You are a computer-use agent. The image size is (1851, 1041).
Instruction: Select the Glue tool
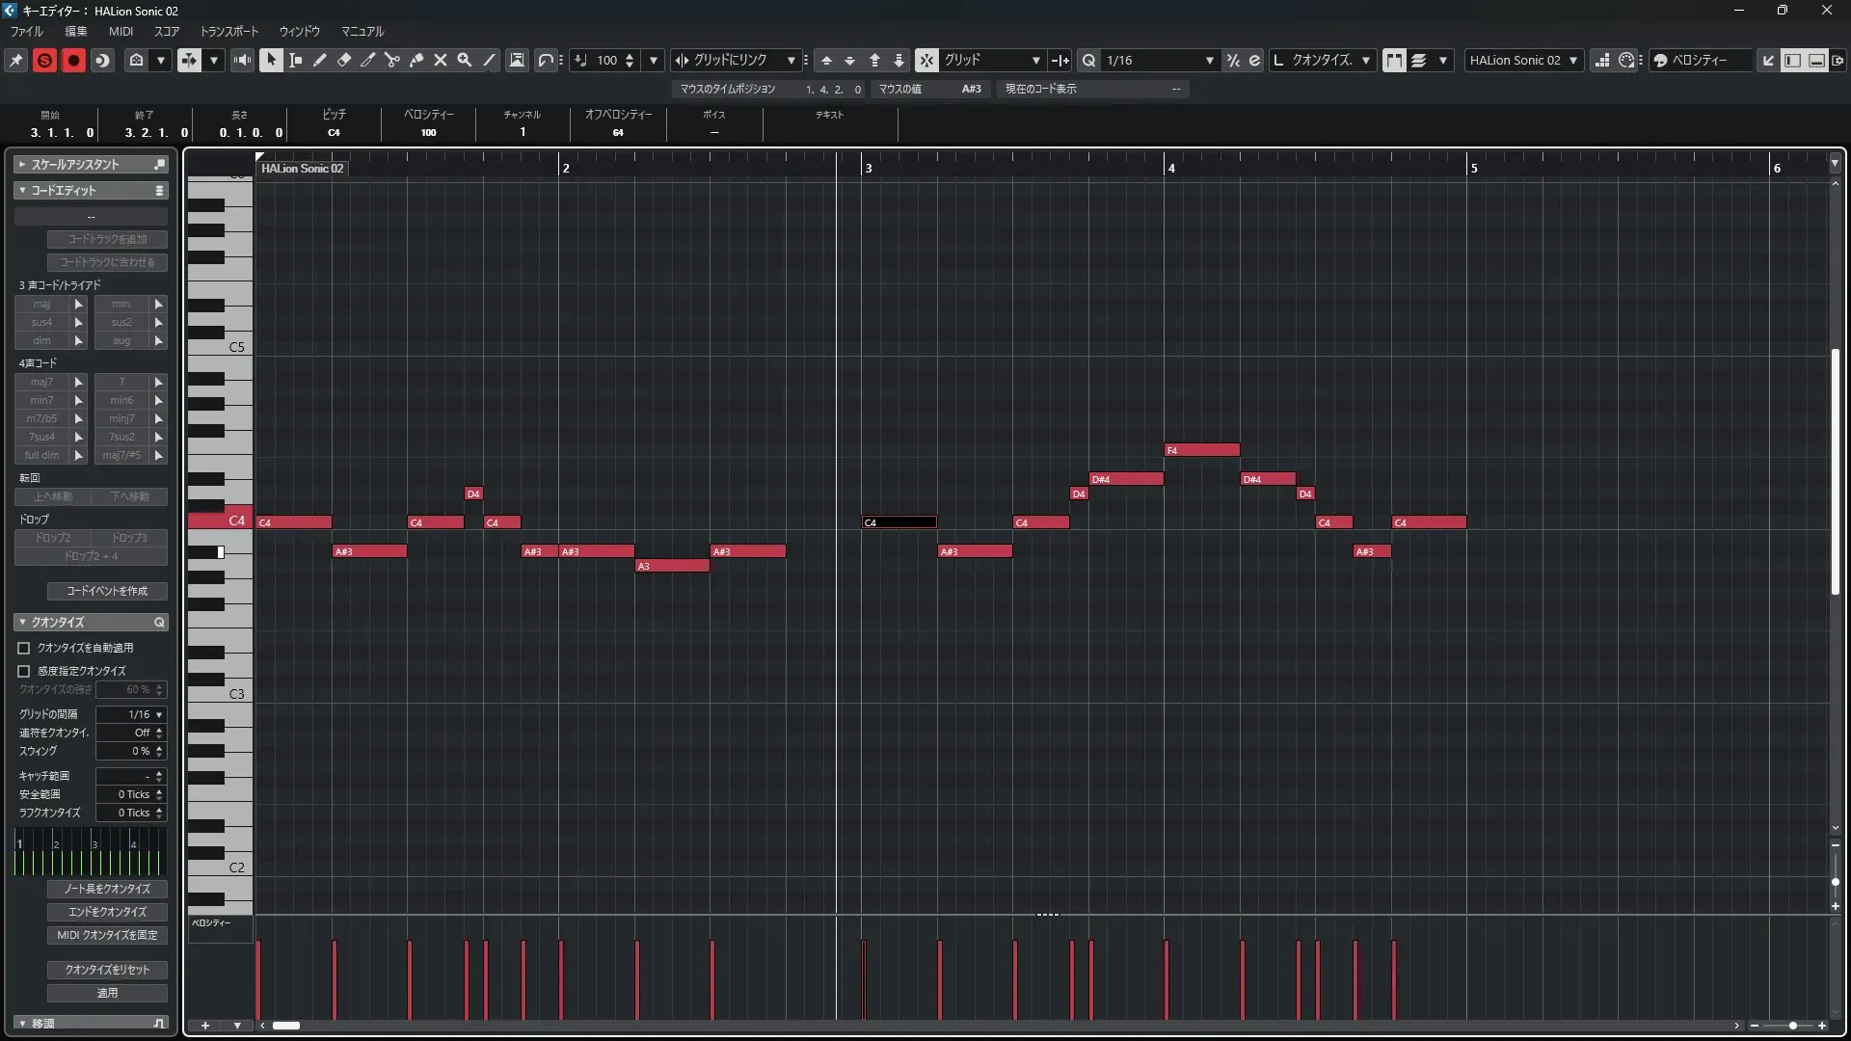pos(416,61)
